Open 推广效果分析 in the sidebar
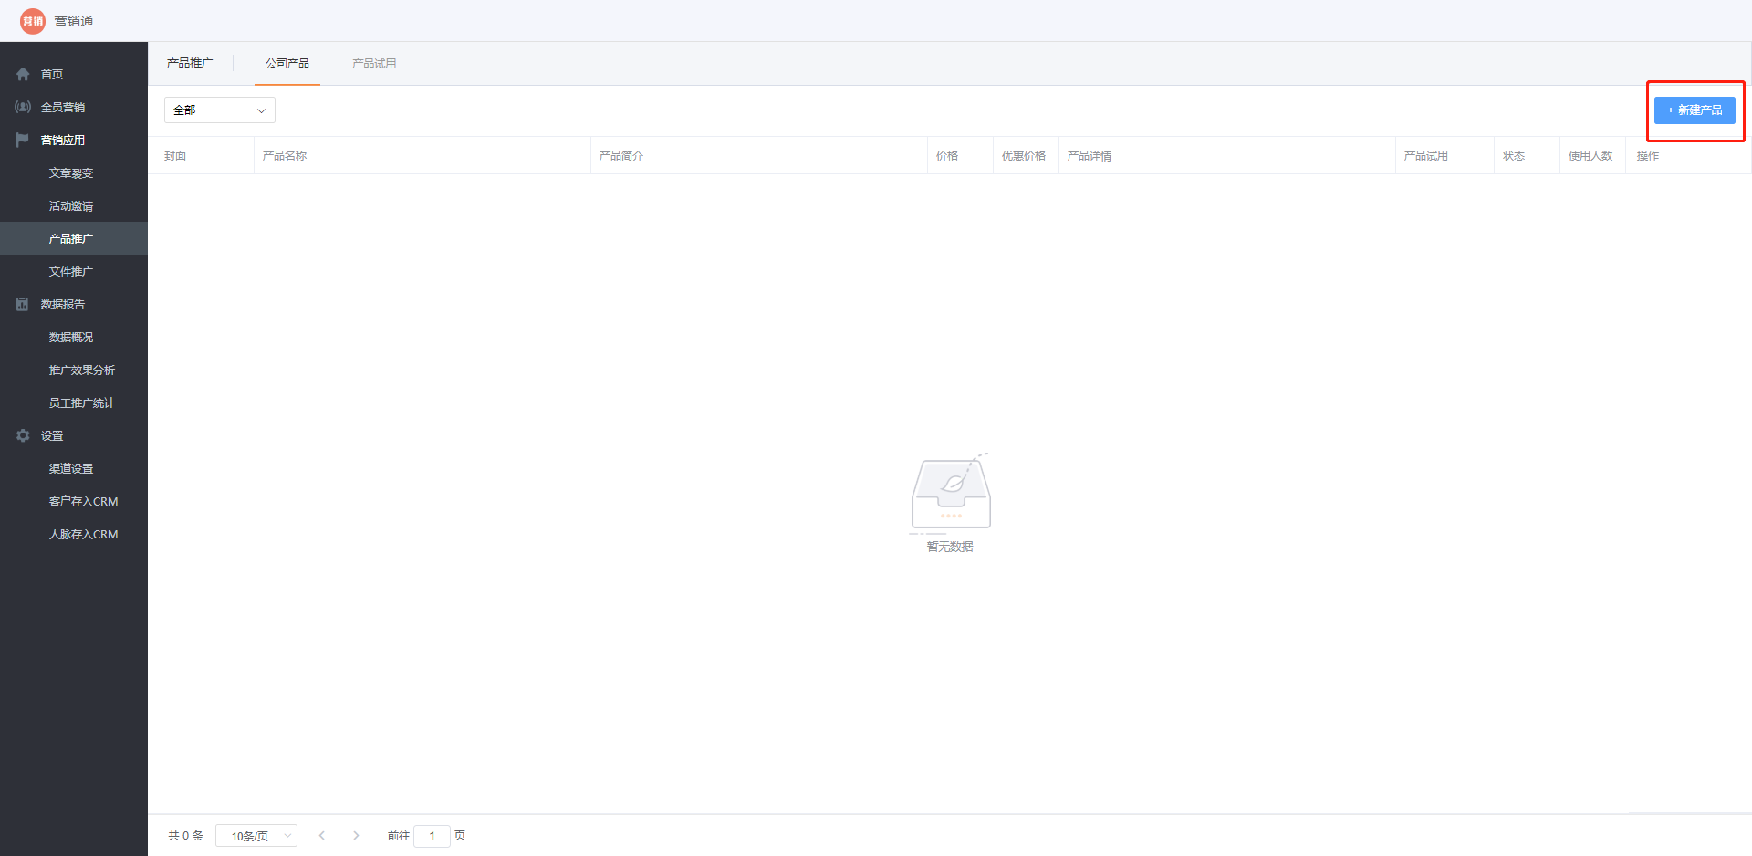The image size is (1752, 856). click(x=82, y=371)
